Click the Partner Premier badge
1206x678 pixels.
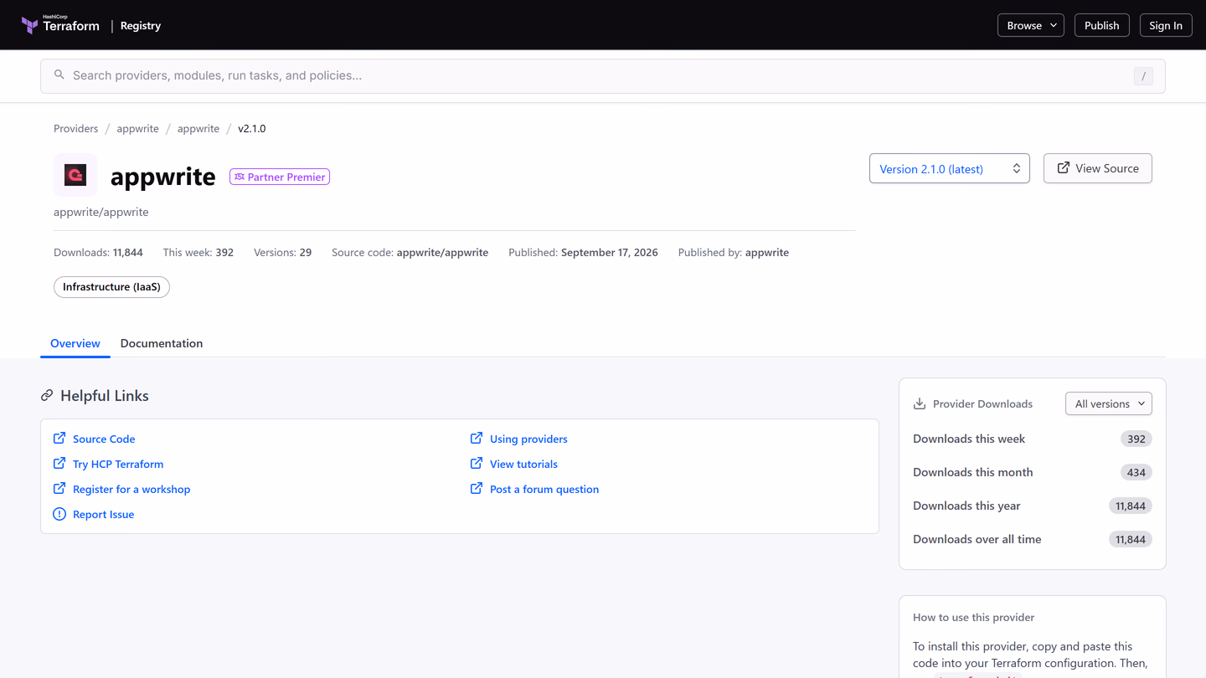(x=280, y=177)
